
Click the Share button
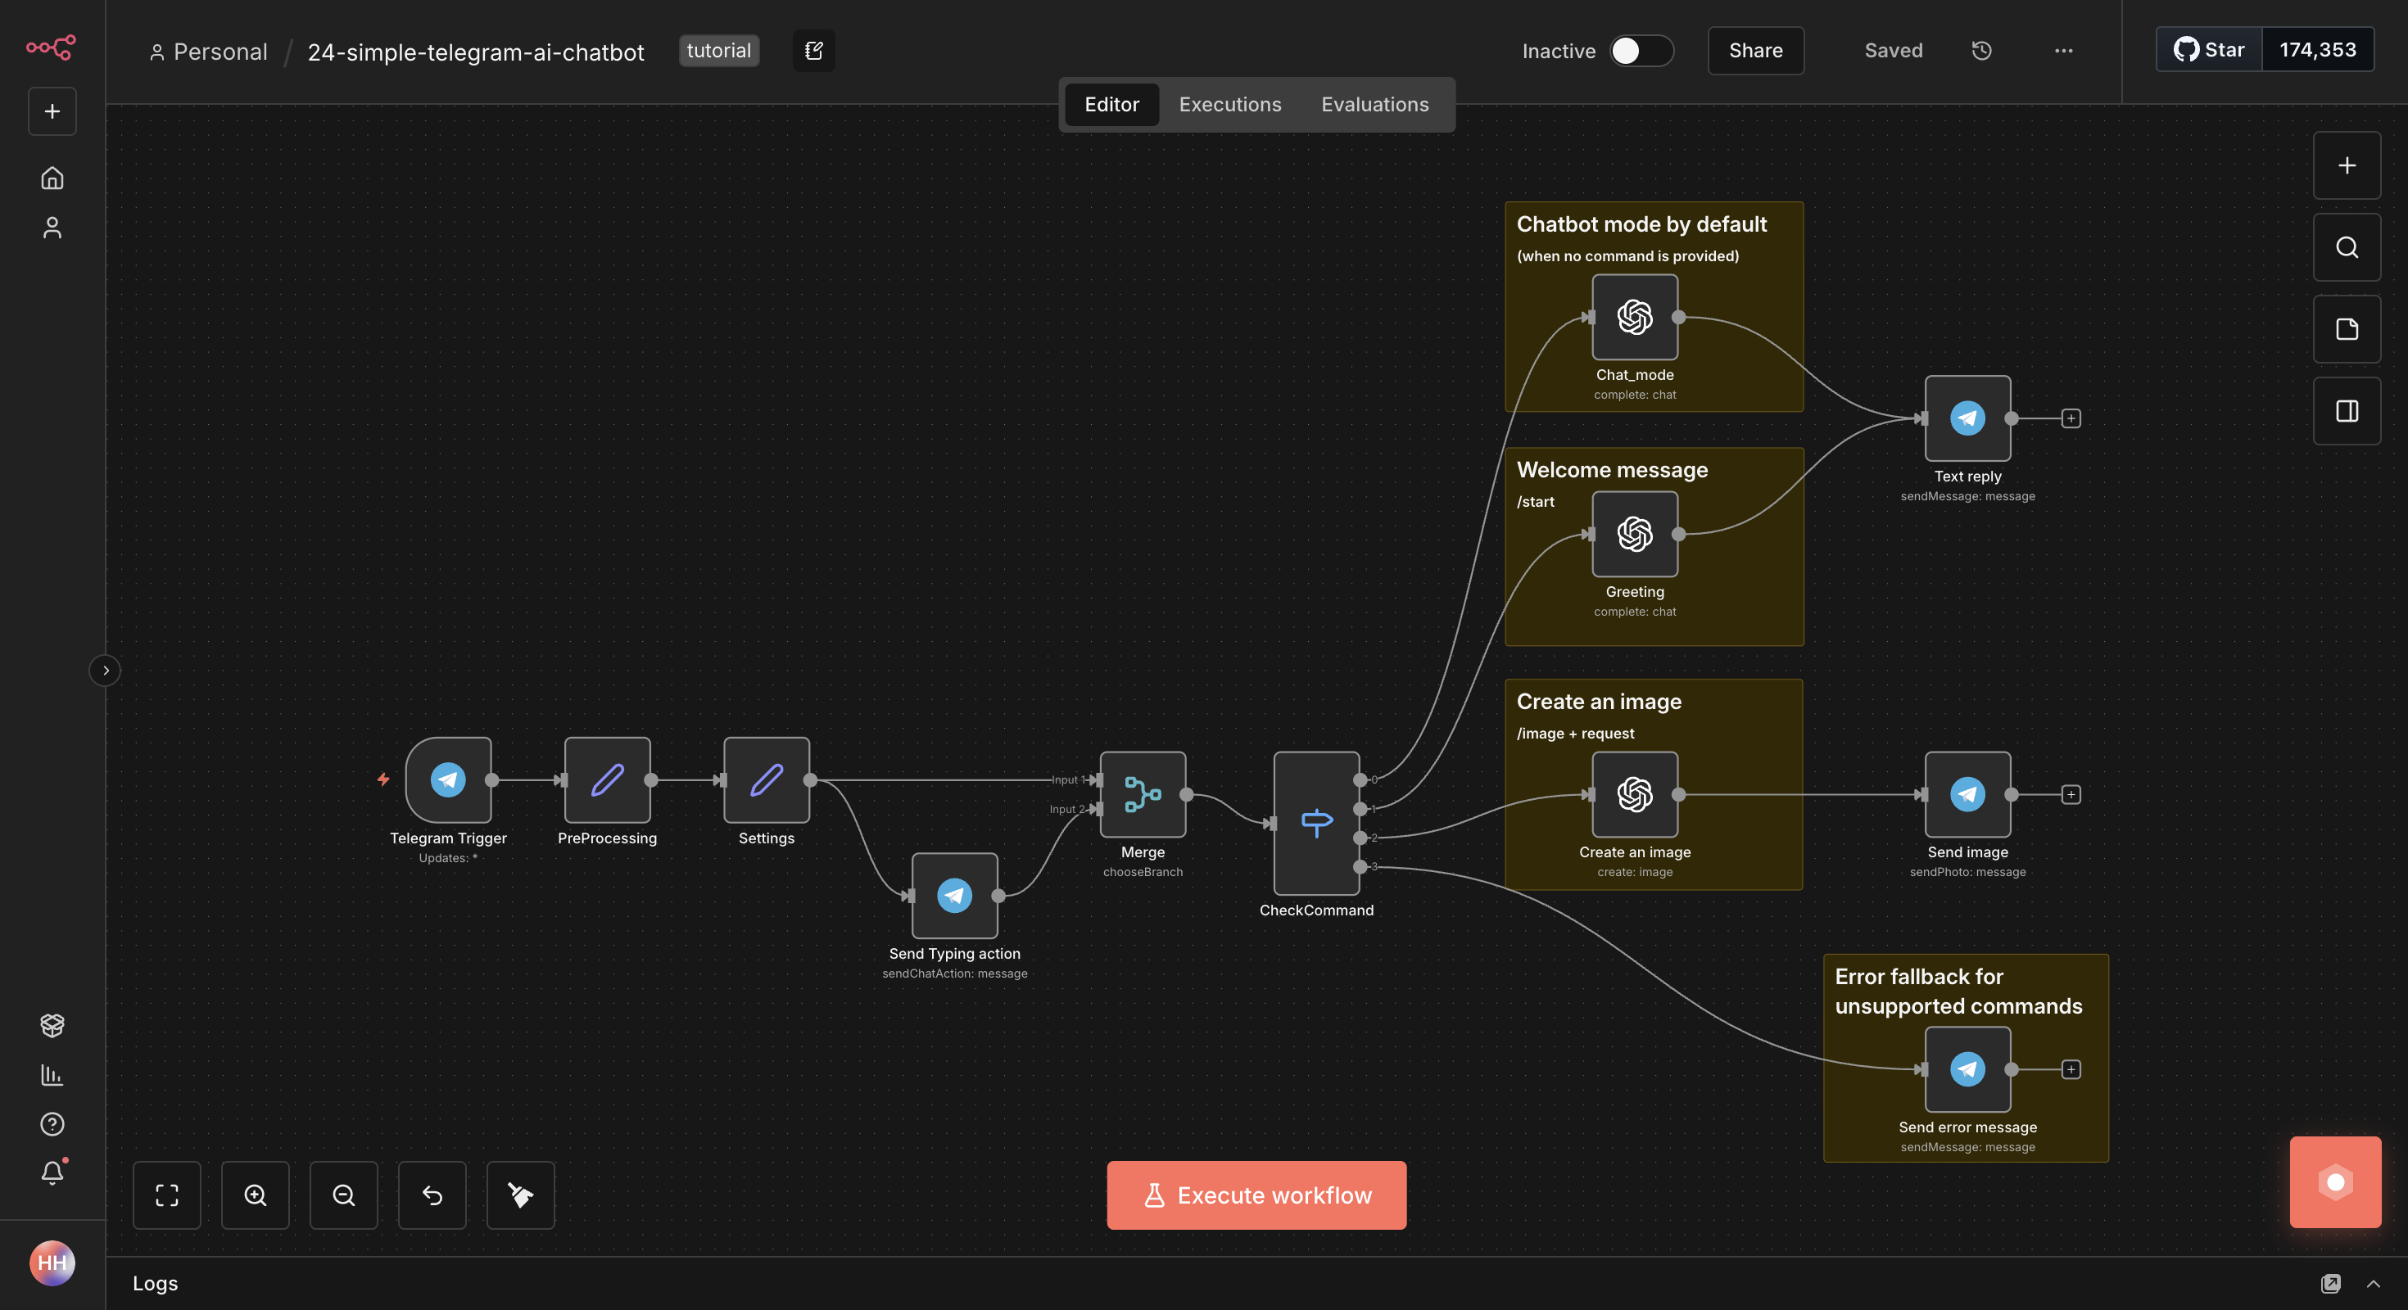coord(1754,51)
